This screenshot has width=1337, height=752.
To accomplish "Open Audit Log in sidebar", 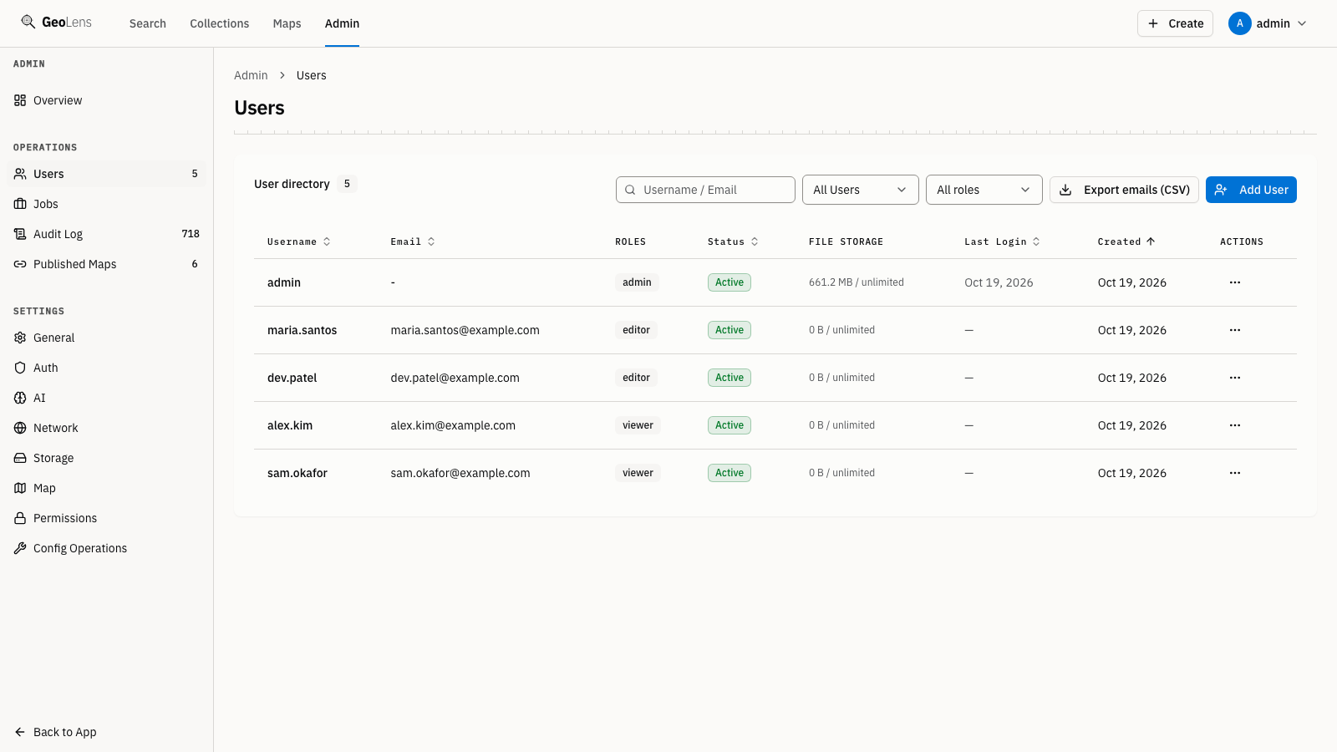I will click(x=107, y=234).
